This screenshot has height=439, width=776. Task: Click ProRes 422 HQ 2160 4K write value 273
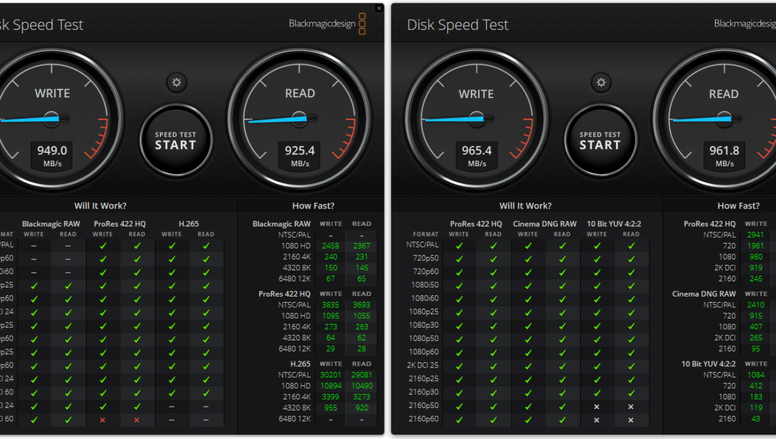click(330, 327)
